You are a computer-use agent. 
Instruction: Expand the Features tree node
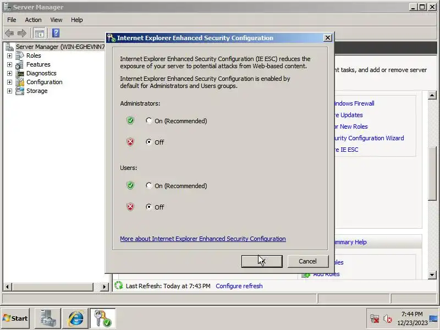pos(9,64)
